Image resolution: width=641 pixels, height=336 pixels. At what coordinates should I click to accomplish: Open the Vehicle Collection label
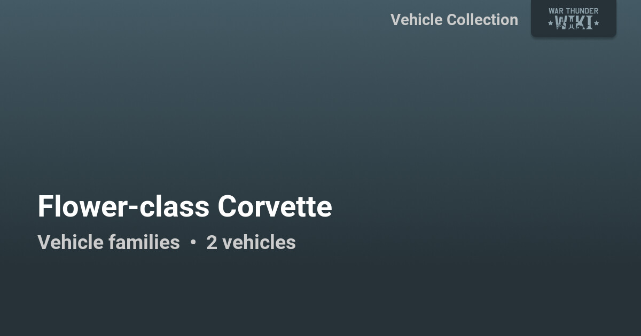(454, 20)
